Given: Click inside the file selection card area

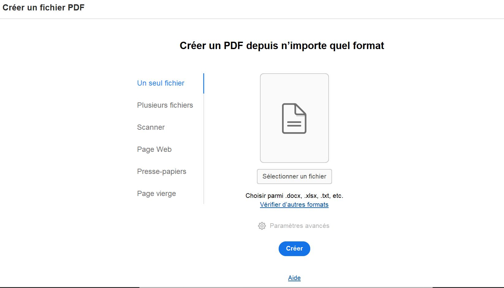Looking at the screenshot, I should [294, 118].
